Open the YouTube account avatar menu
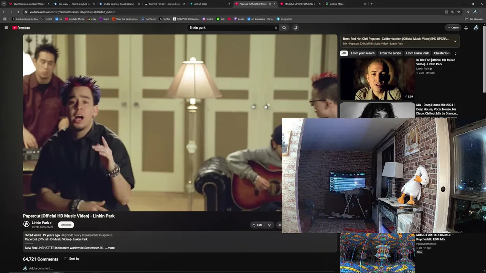This screenshot has width=486, height=273. (476, 28)
